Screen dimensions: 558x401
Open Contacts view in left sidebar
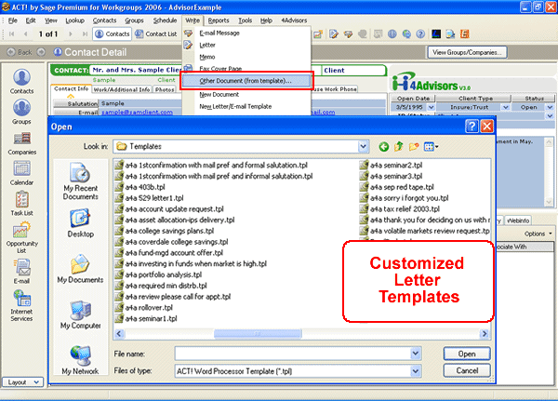point(21,81)
